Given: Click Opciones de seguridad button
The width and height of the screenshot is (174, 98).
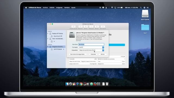Looking at the screenshot, I should pyautogui.click(x=77, y=54).
